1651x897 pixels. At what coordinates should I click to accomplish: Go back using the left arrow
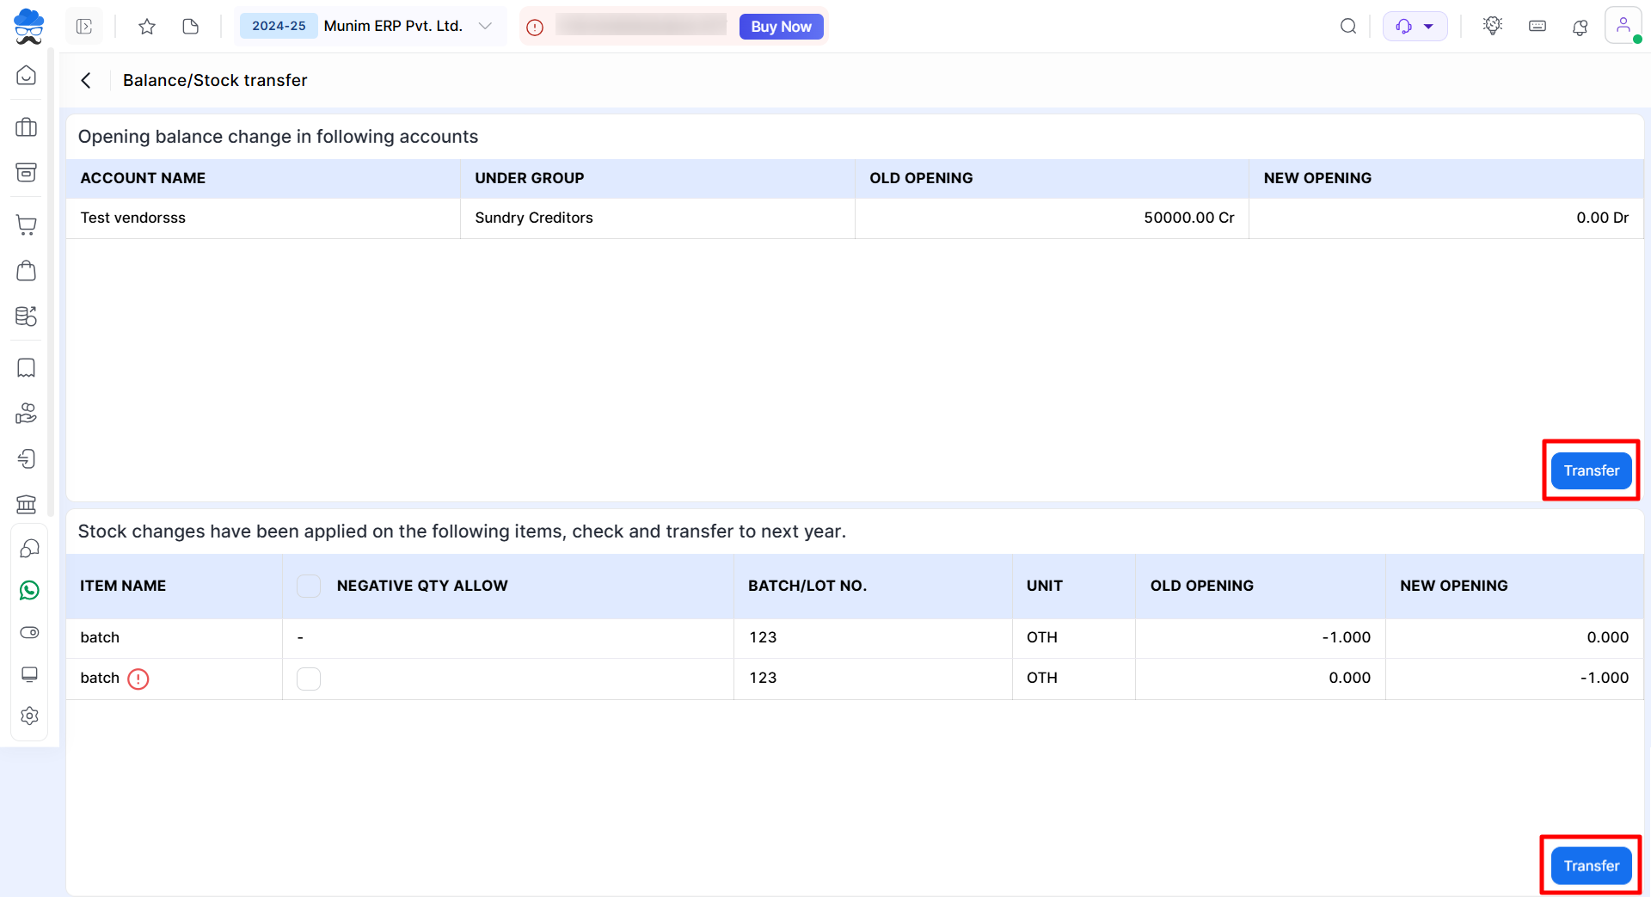pos(86,80)
